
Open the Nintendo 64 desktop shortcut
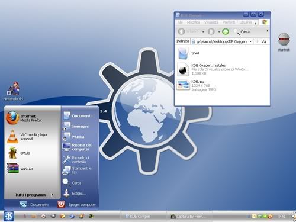(13, 91)
